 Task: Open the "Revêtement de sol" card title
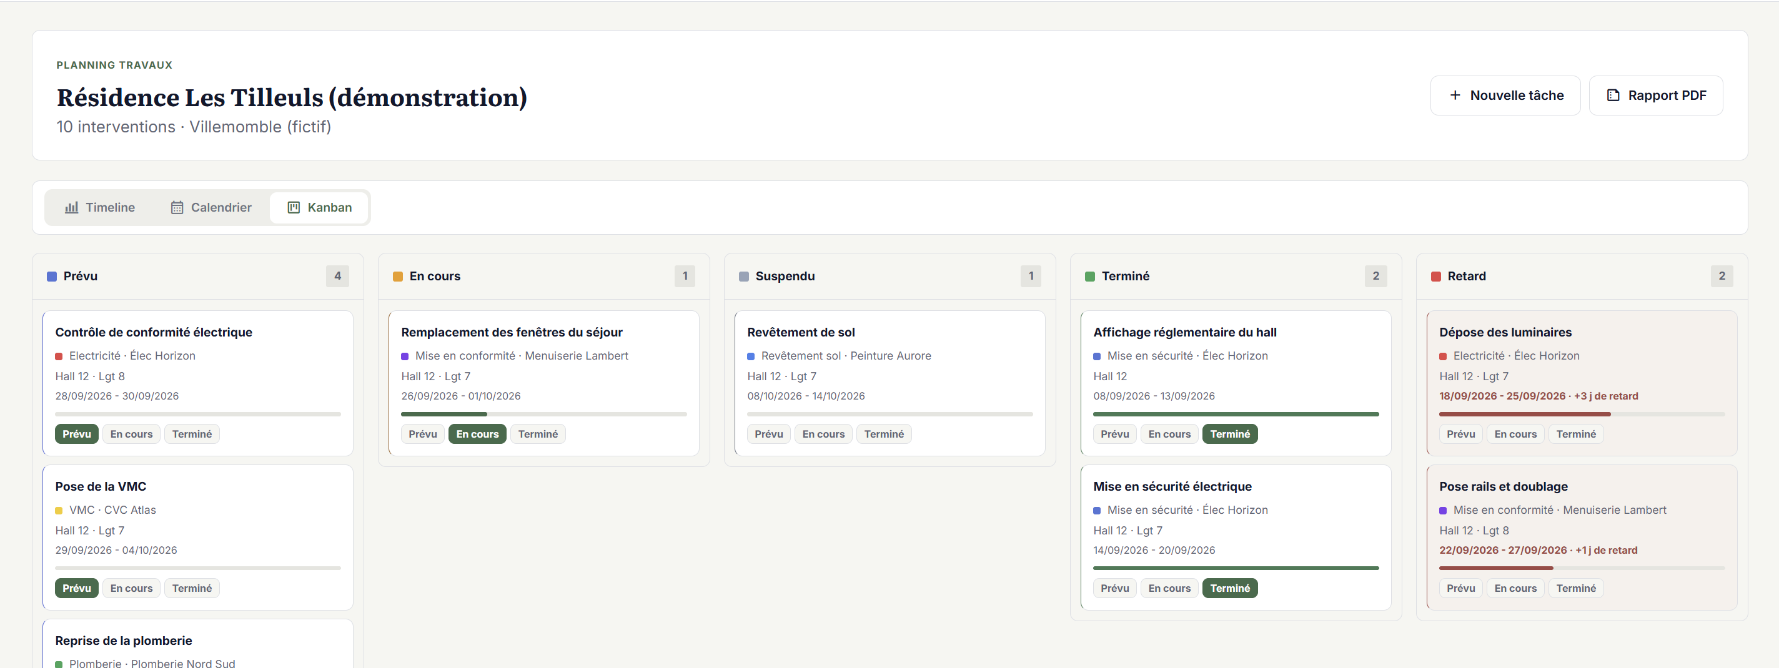coord(801,333)
